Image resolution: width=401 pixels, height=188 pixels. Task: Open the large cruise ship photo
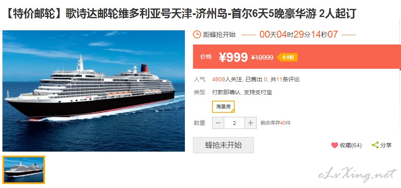[x=94, y=91]
